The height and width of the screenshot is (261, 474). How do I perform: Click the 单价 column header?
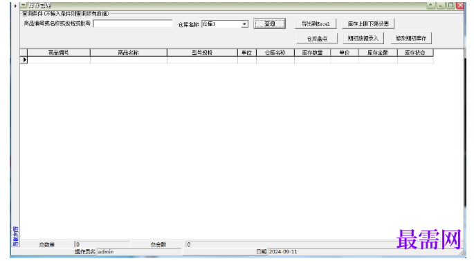pyautogui.click(x=345, y=52)
